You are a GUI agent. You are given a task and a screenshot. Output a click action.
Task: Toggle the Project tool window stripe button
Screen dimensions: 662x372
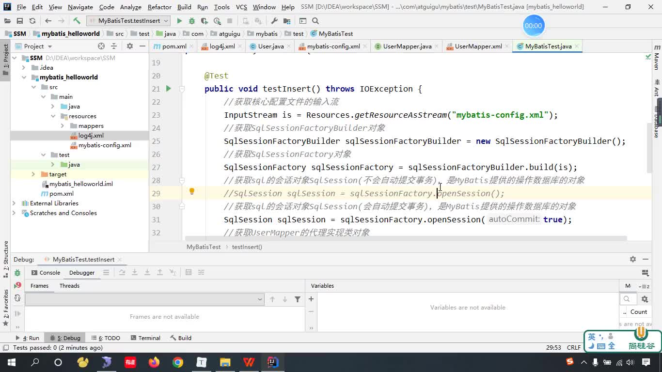coord(5,60)
